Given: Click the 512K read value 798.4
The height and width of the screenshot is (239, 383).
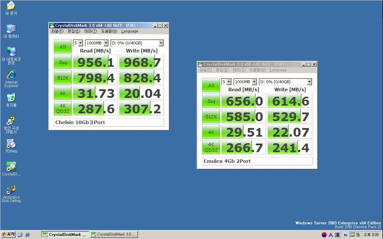Looking at the screenshot, I should tap(95, 78).
